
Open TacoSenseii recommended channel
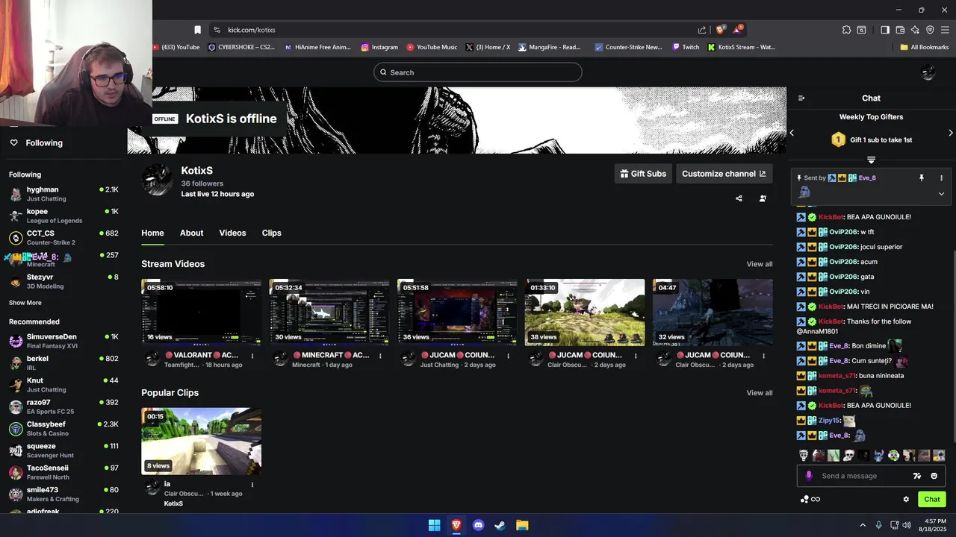63,472
